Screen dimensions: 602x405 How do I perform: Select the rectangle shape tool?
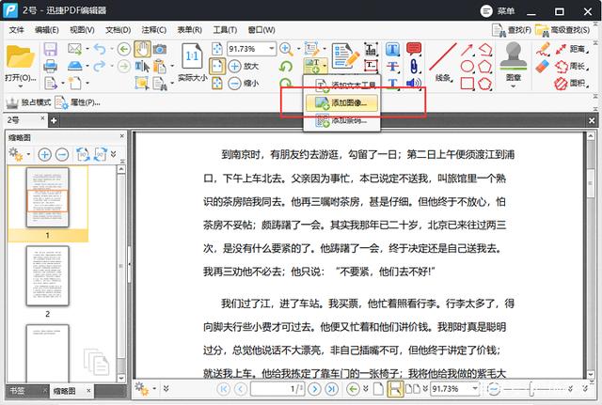[x=467, y=84]
